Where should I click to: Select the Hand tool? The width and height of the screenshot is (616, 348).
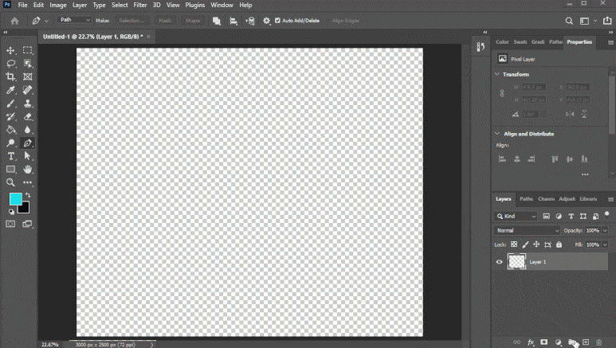[x=28, y=170]
